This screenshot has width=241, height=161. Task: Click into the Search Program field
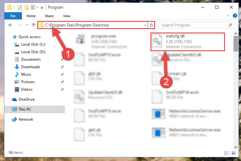(194, 25)
